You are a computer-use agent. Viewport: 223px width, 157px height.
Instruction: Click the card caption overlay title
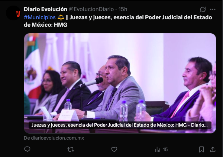point(120,125)
